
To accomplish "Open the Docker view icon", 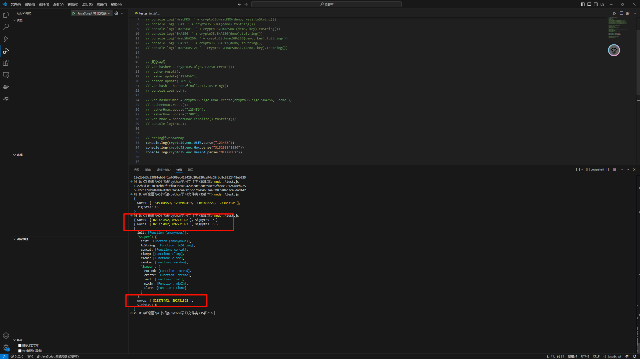I will [6, 87].
